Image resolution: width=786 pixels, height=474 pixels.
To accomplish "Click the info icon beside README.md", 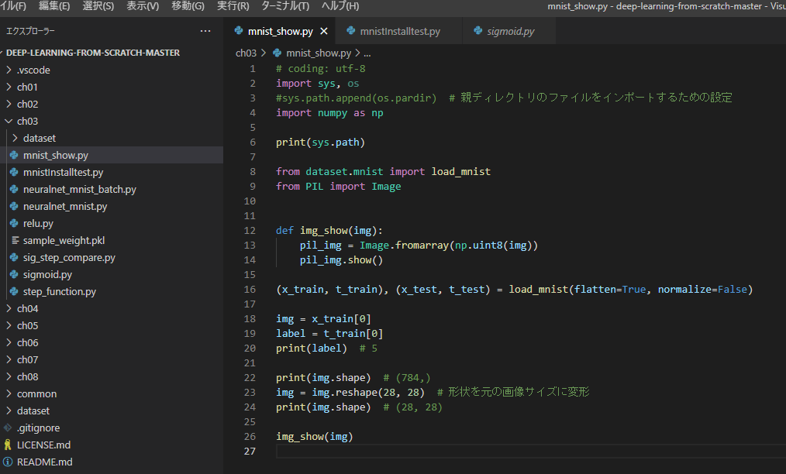I will [8, 462].
